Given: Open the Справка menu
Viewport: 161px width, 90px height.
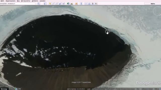Looking at the screenshot, I should (x=43, y=1).
